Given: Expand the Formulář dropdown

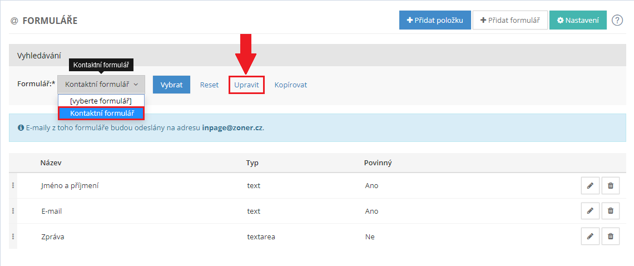Looking at the screenshot, I should [101, 85].
